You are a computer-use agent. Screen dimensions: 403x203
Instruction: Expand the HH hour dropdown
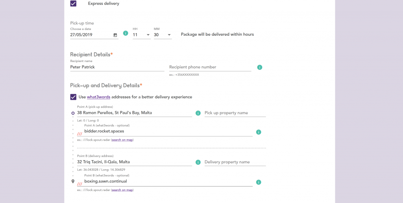[x=141, y=35]
